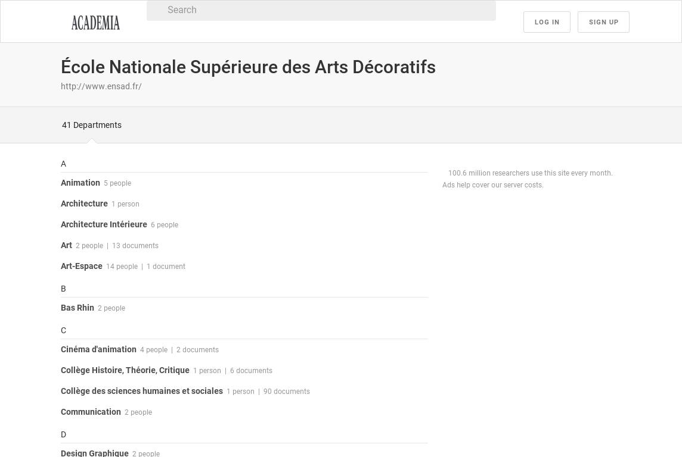This screenshot has width=682, height=457.
Task: Open the http://www.ensad.fr/ link
Action: 101,86
